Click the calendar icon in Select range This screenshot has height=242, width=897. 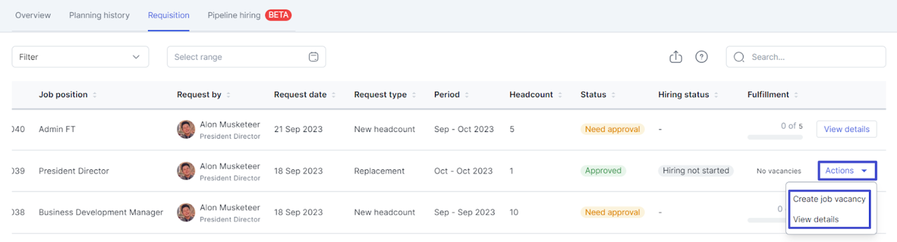tap(313, 57)
